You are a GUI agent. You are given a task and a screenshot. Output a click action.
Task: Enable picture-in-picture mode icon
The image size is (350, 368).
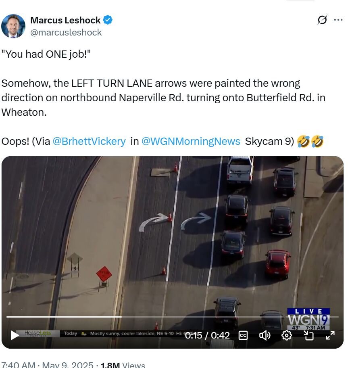pyautogui.click(x=308, y=335)
